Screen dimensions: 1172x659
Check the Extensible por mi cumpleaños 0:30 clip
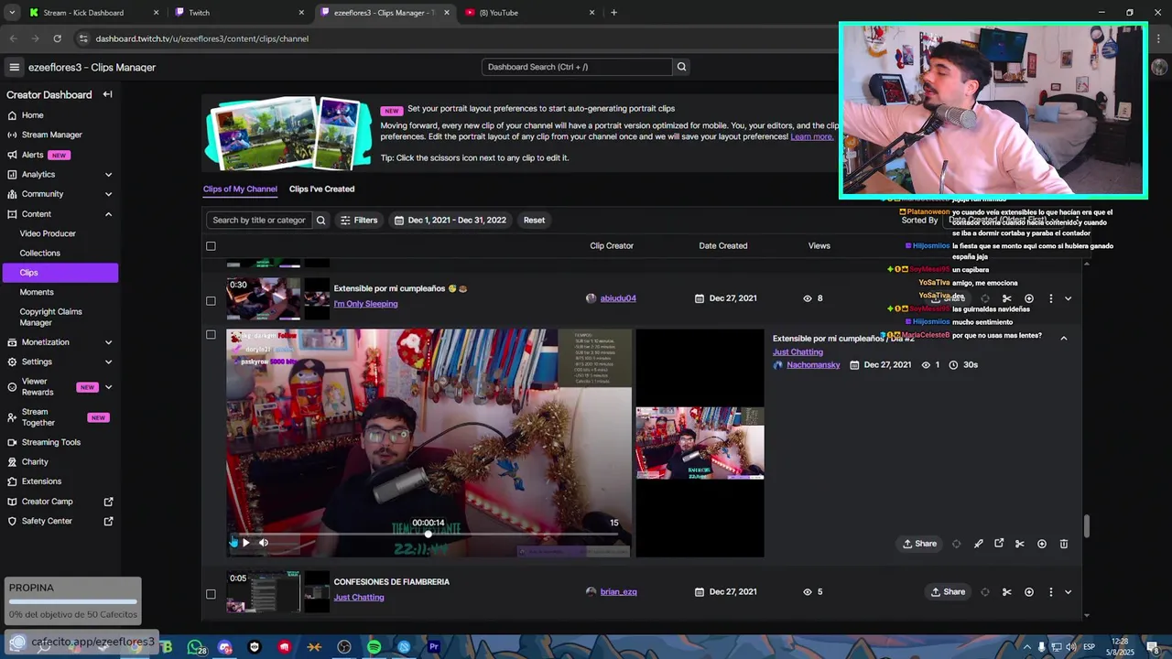(211, 301)
